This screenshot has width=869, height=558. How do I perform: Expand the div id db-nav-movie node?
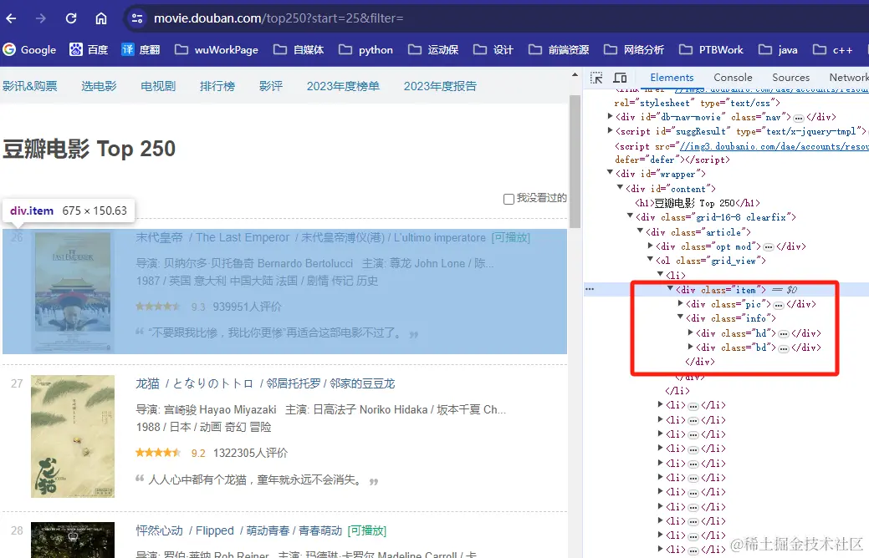click(x=610, y=117)
